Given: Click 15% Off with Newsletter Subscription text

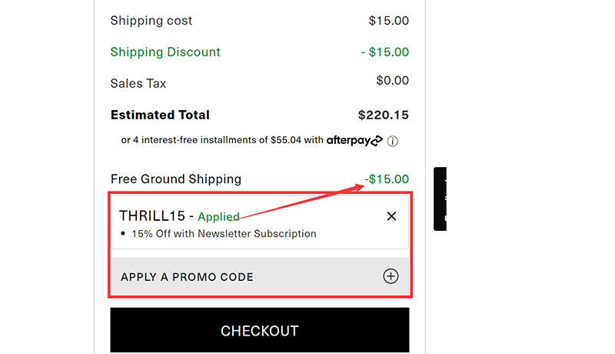Looking at the screenshot, I should [x=224, y=233].
